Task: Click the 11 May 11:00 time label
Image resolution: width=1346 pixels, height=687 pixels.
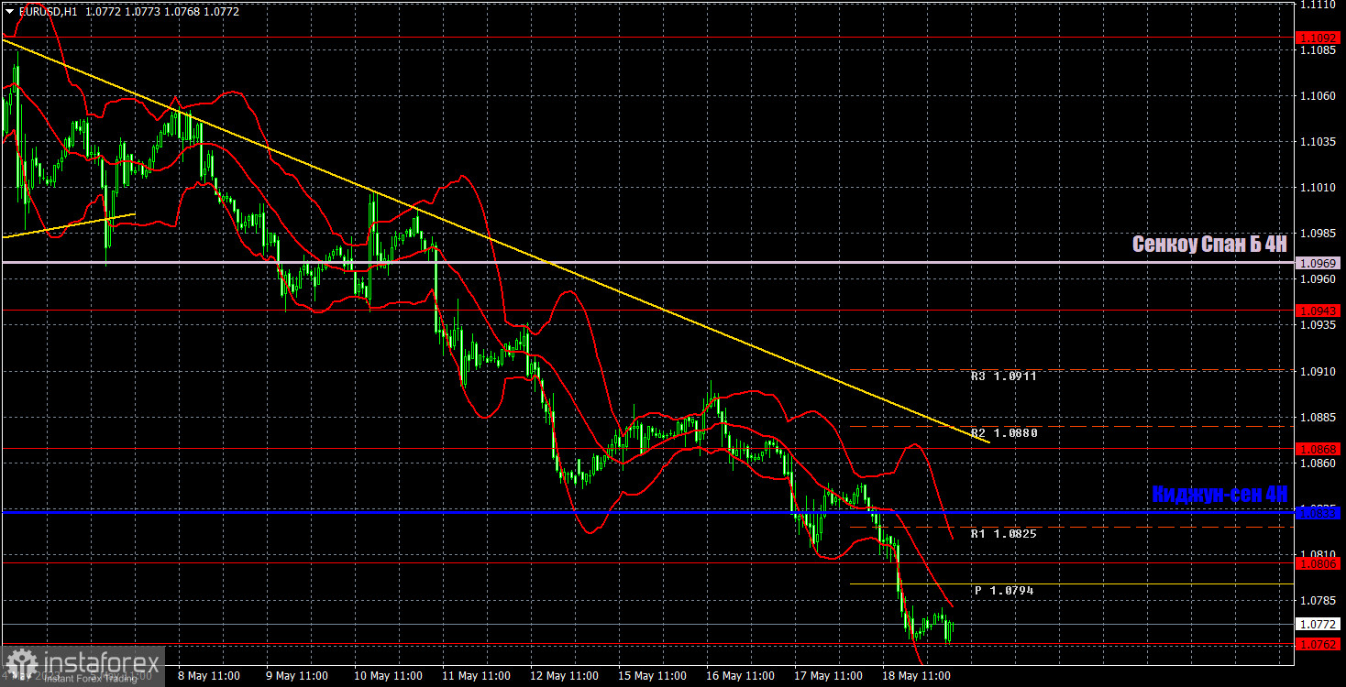Action: point(475,676)
